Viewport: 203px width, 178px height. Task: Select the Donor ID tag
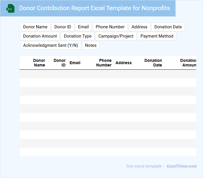pyautogui.click(x=63, y=27)
